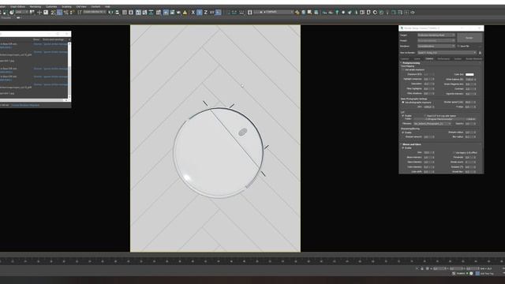Restrict movement to the Z axis
This screenshot has height=284, width=505.
click(x=205, y=13)
